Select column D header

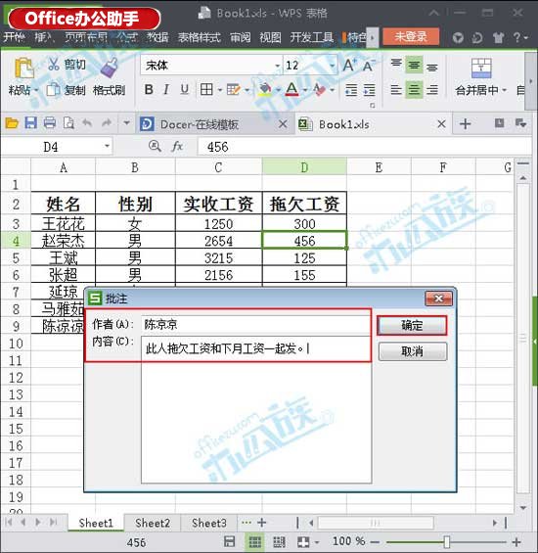(x=304, y=166)
